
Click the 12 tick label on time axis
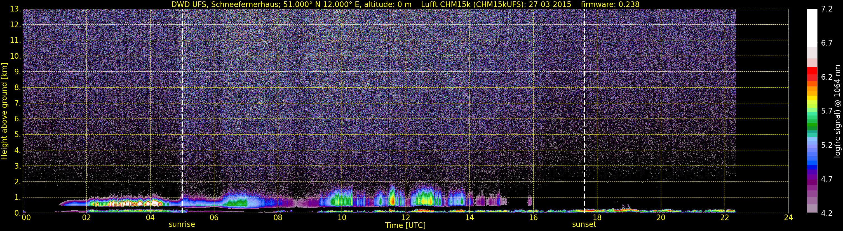[x=405, y=218]
